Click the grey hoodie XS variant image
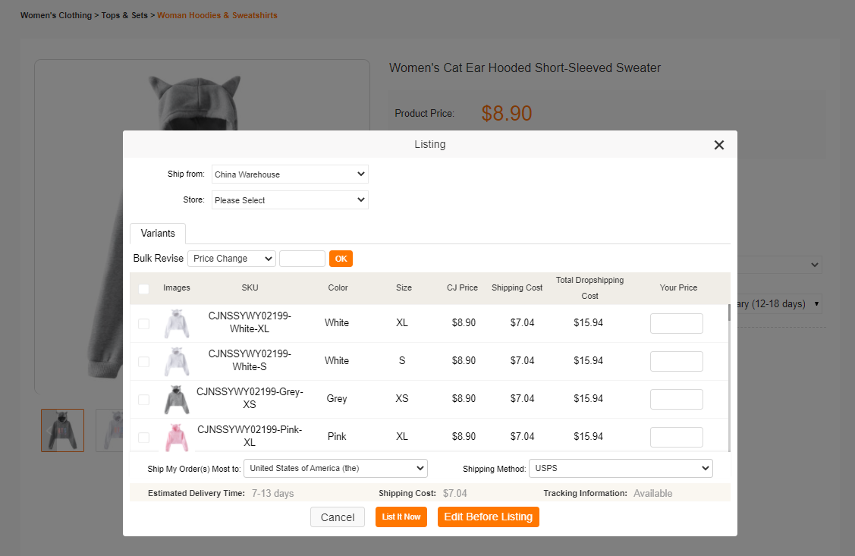 point(176,400)
